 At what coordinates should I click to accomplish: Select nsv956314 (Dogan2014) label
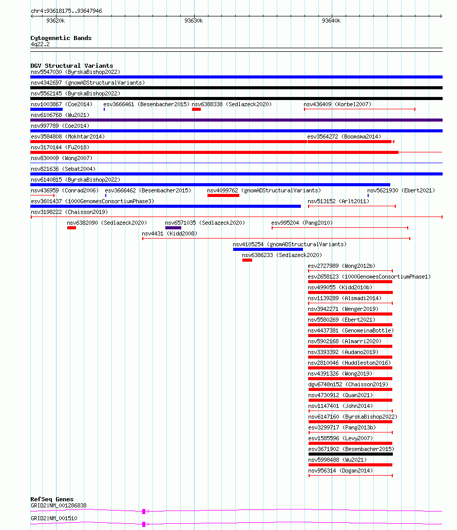click(340, 472)
